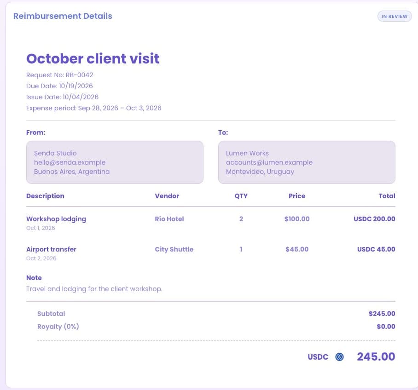Viewport: 418px width, 390px height.
Task: Click USDC 200.00 row total
Action: 374,219
